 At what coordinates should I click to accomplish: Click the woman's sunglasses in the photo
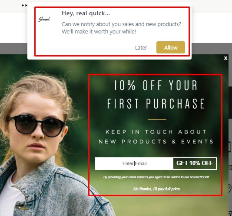point(36,126)
